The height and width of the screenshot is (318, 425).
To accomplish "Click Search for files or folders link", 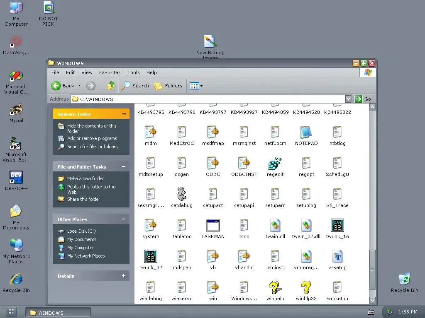I will [x=93, y=147].
